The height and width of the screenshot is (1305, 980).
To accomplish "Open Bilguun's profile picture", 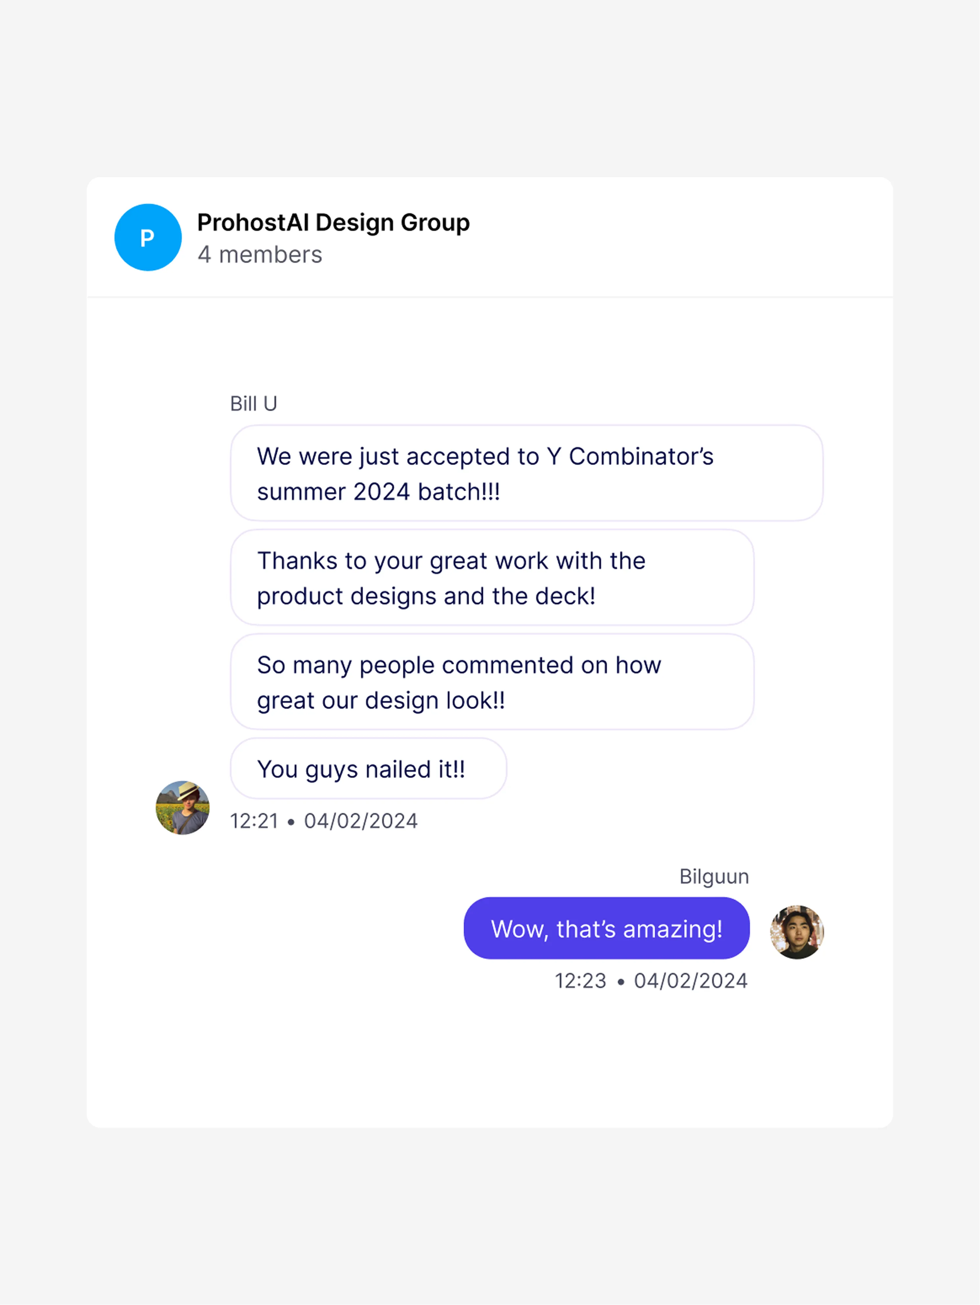I will click(x=796, y=932).
